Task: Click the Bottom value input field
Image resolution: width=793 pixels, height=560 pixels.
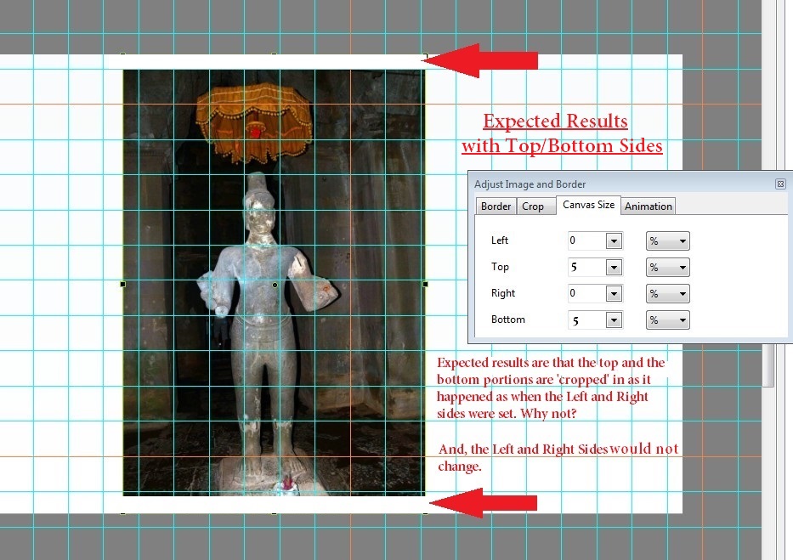Action: (x=586, y=320)
